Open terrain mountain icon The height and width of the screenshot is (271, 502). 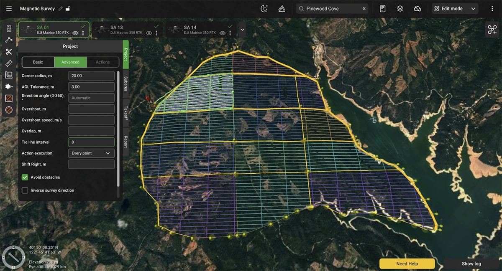click(282, 8)
